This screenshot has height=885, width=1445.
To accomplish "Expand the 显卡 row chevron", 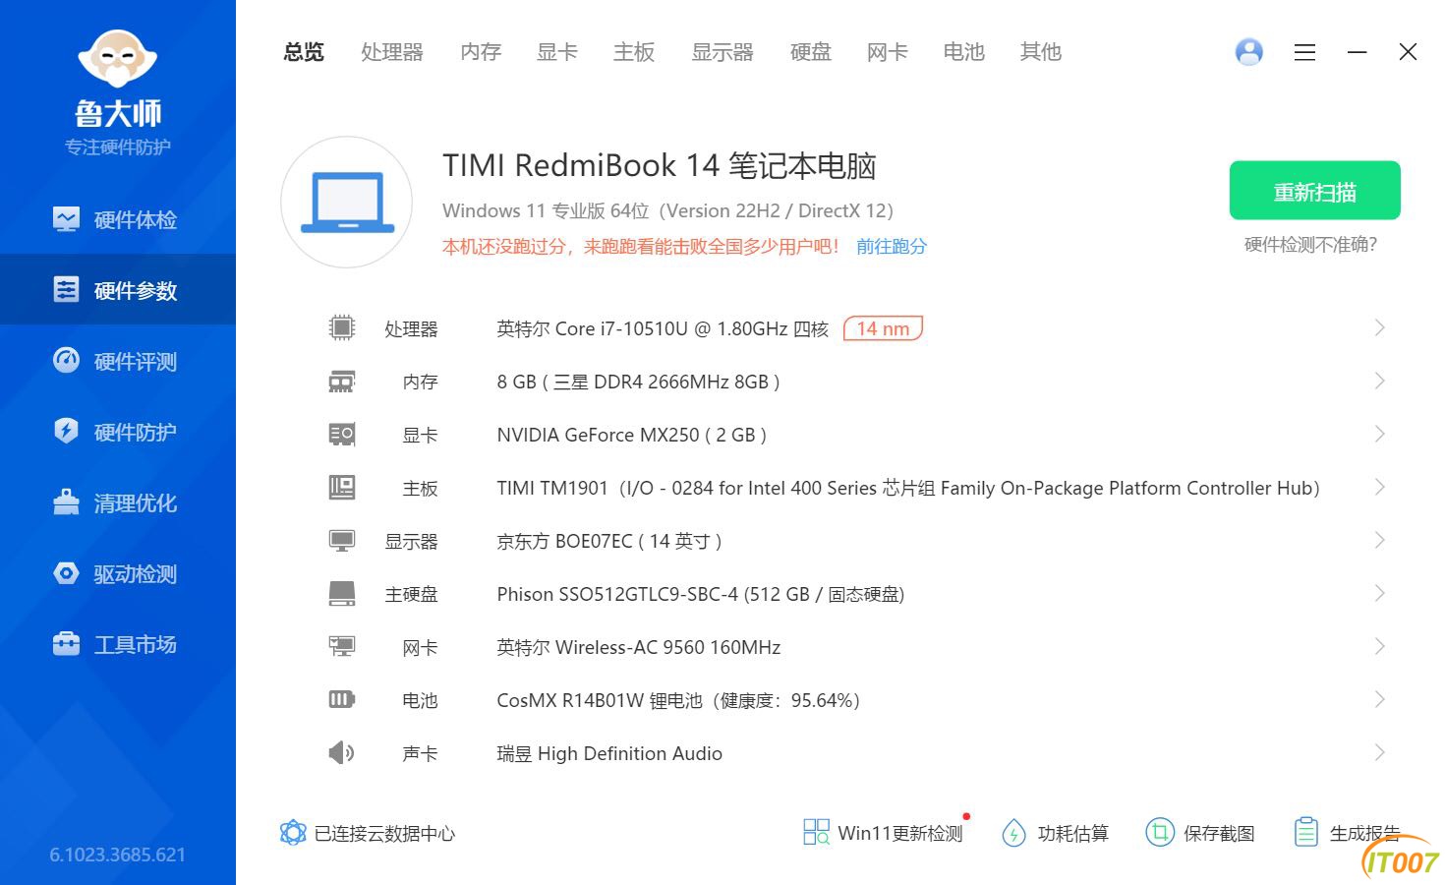I will (1379, 434).
